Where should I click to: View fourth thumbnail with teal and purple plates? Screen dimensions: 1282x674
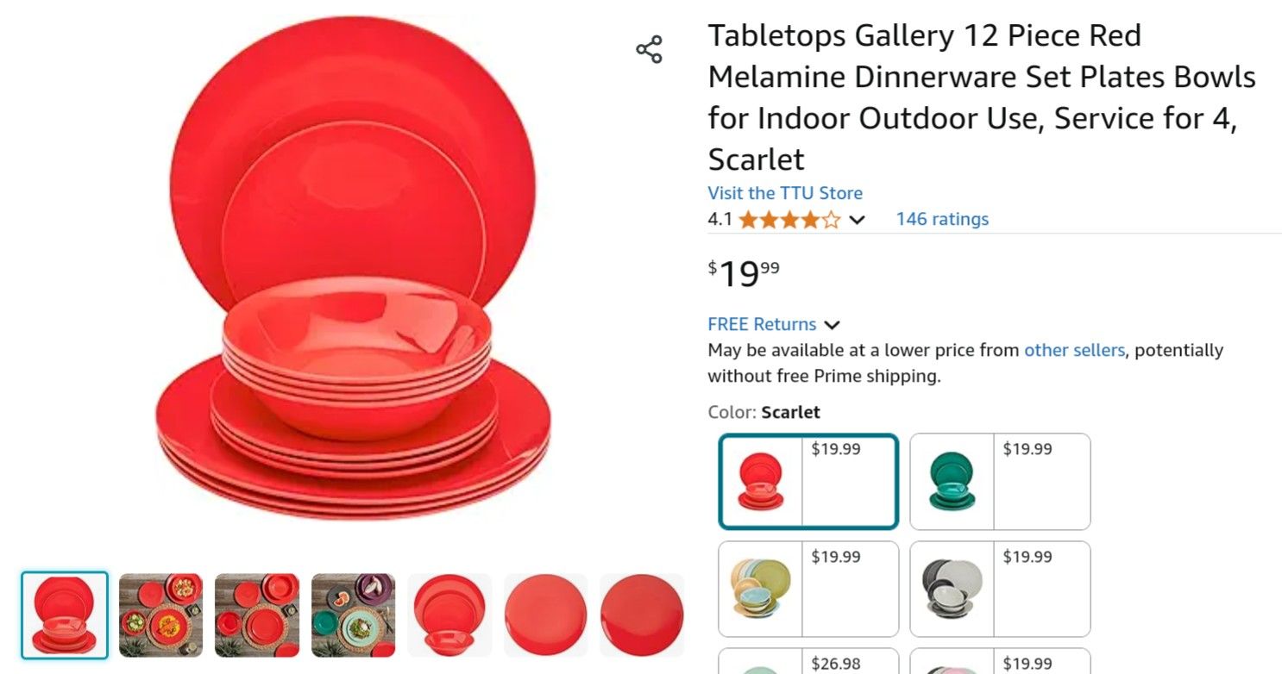point(354,615)
